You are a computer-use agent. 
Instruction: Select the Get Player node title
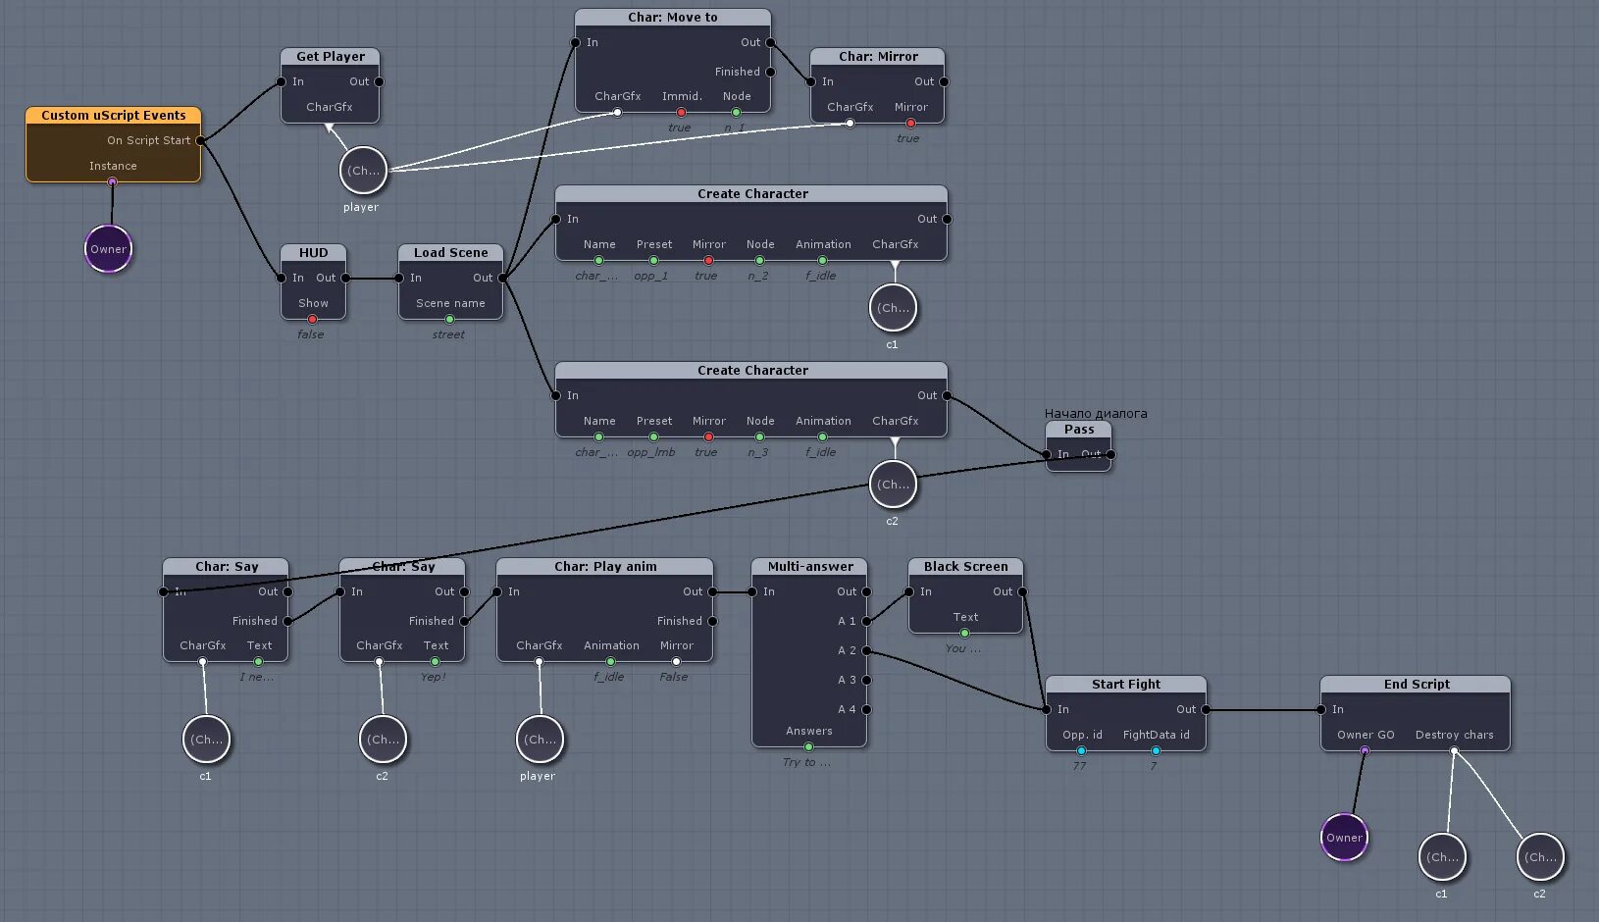tap(331, 57)
